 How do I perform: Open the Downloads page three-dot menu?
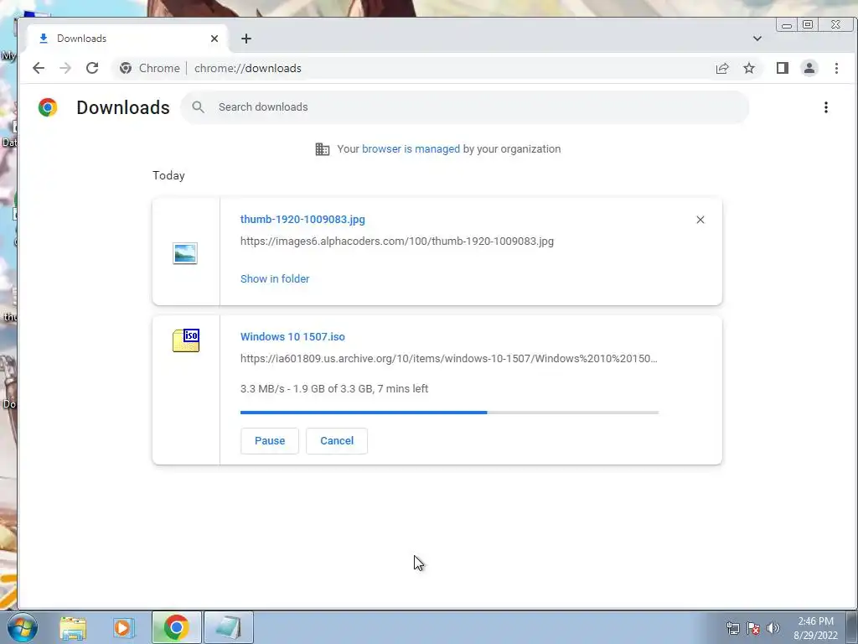point(825,107)
